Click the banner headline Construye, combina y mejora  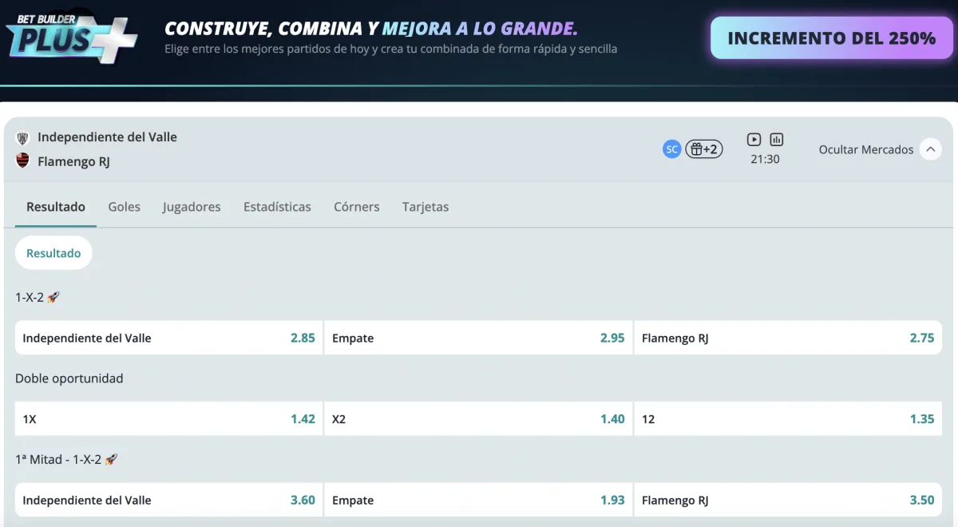pos(371,29)
